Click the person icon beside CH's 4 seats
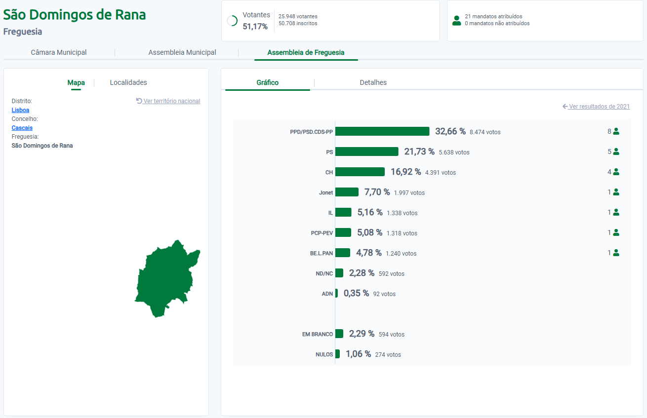 pyautogui.click(x=616, y=172)
